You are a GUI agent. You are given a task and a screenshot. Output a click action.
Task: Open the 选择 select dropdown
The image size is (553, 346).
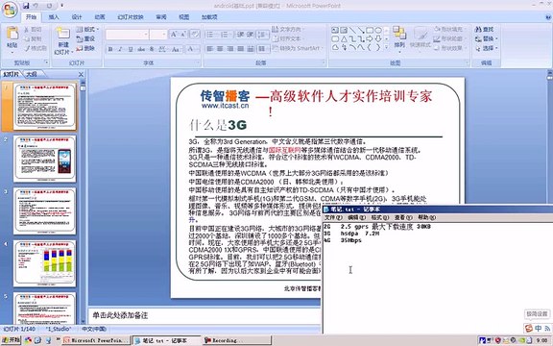pos(487,48)
